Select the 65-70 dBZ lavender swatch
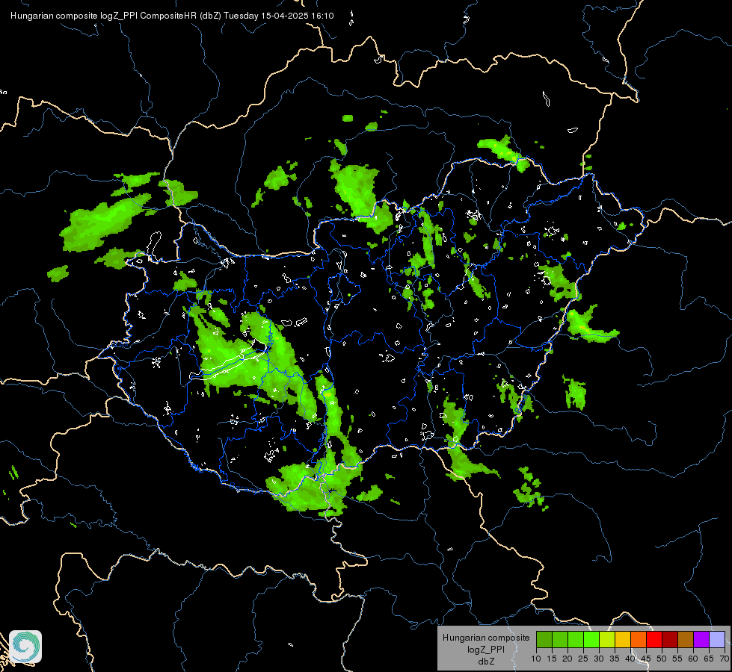The width and height of the screenshot is (732, 672). [717, 639]
